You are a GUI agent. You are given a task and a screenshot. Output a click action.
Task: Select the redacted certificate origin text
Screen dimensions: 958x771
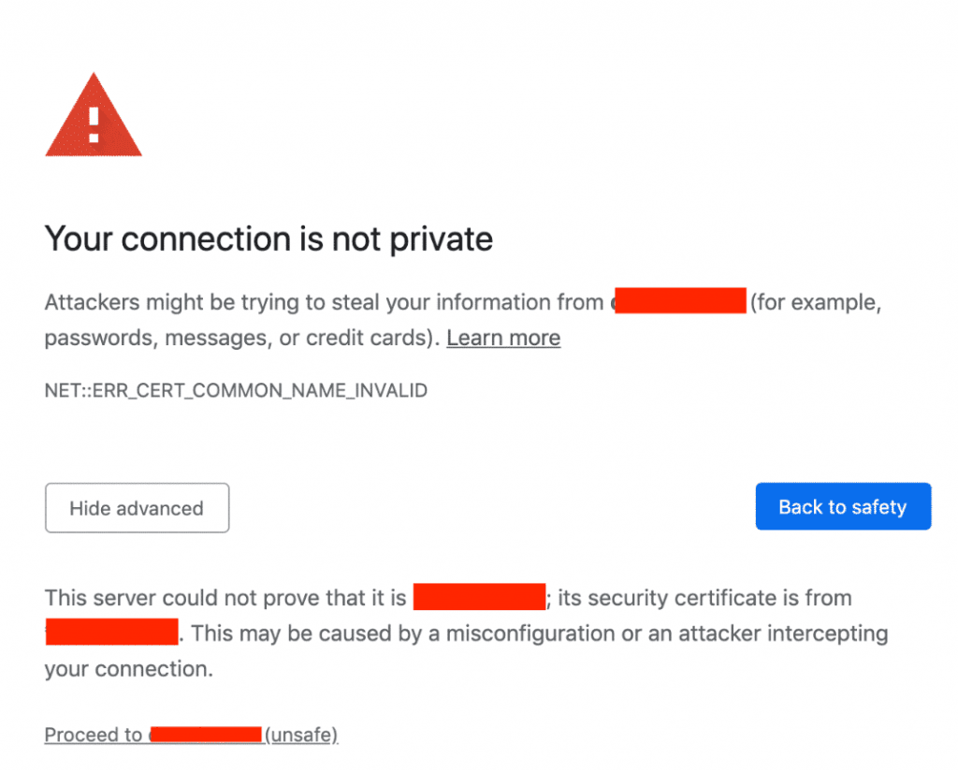click(110, 632)
